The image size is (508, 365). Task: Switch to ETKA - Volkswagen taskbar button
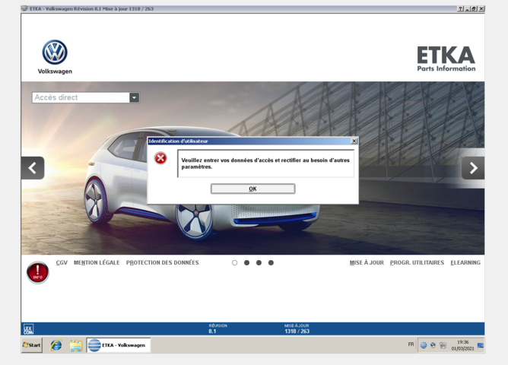coord(118,345)
